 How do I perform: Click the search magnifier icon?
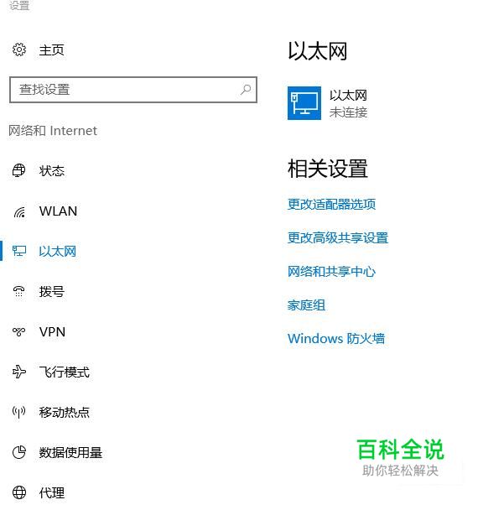coord(246,90)
